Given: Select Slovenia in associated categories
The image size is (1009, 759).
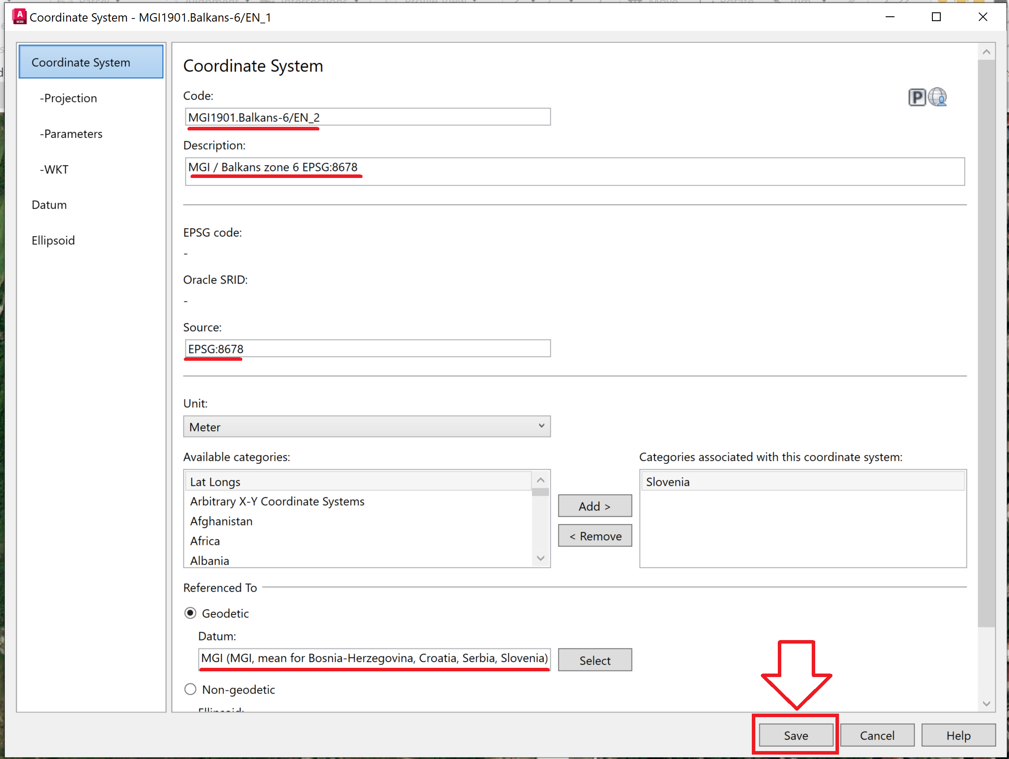Looking at the screenshot, I should (803, 481).
